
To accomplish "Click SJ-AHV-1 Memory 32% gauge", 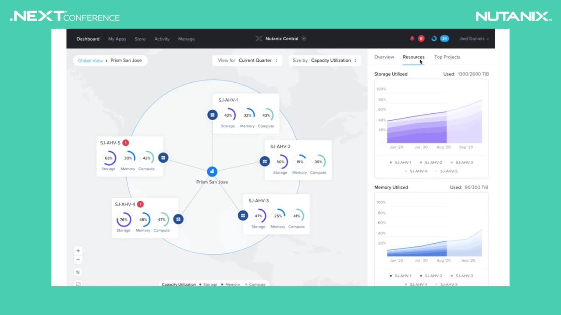I will click(x=248, y=115).
